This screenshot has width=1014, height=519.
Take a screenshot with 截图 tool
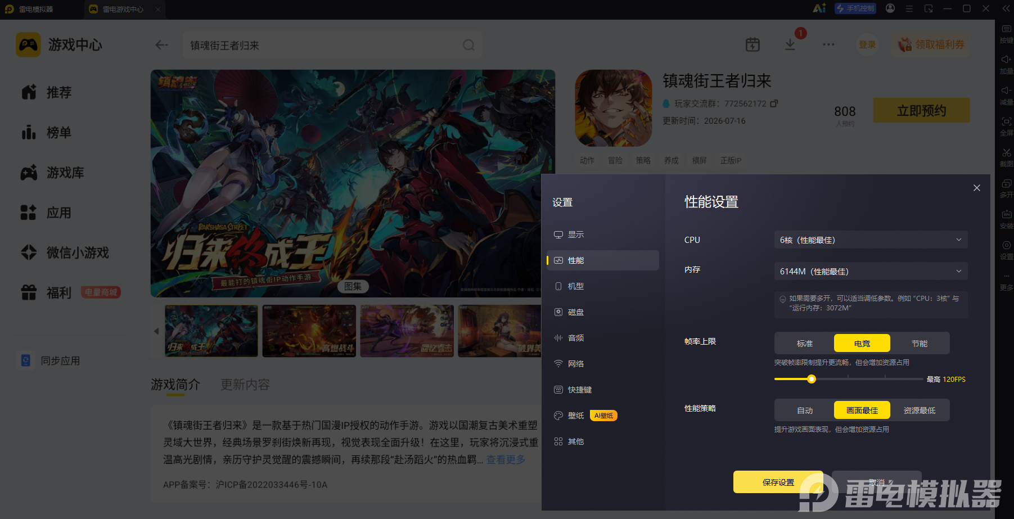tap(1006, 157)
